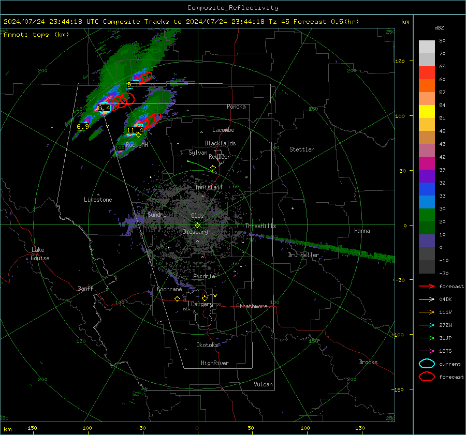Click the Vulcan city label
466x435 pixels.
[264, 384]
